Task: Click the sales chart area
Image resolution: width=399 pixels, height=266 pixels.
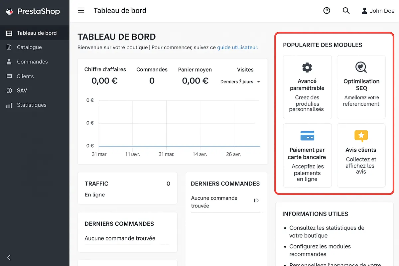Action: [179, 123]
